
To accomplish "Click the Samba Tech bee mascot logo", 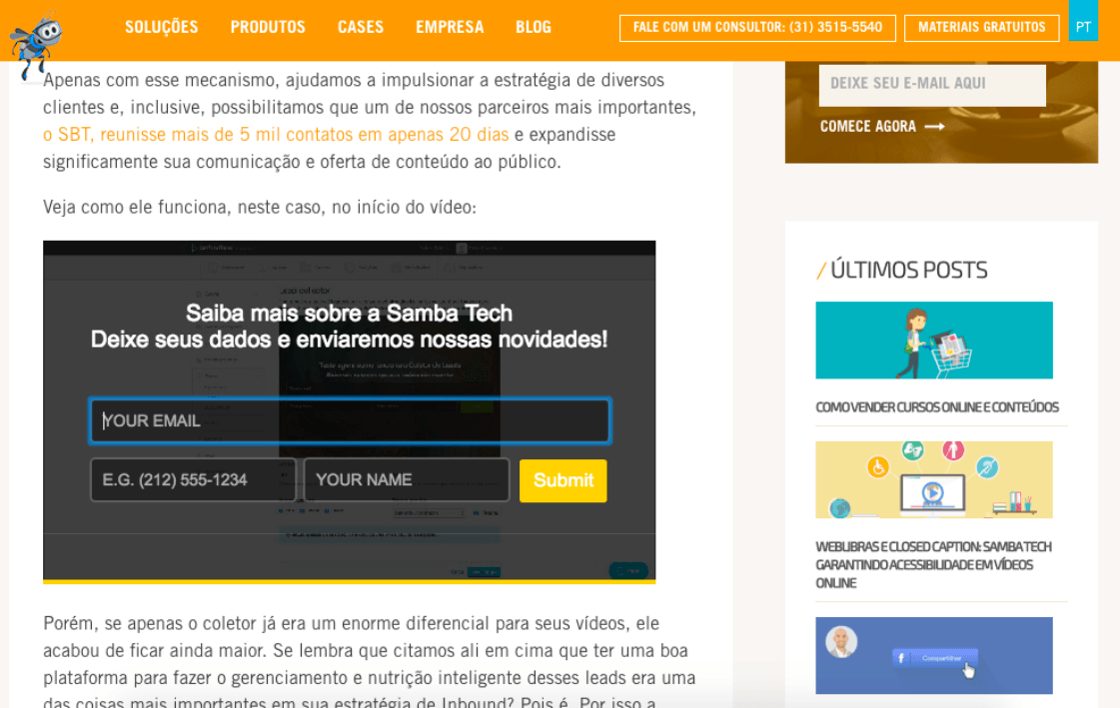I will coord(36,43).
